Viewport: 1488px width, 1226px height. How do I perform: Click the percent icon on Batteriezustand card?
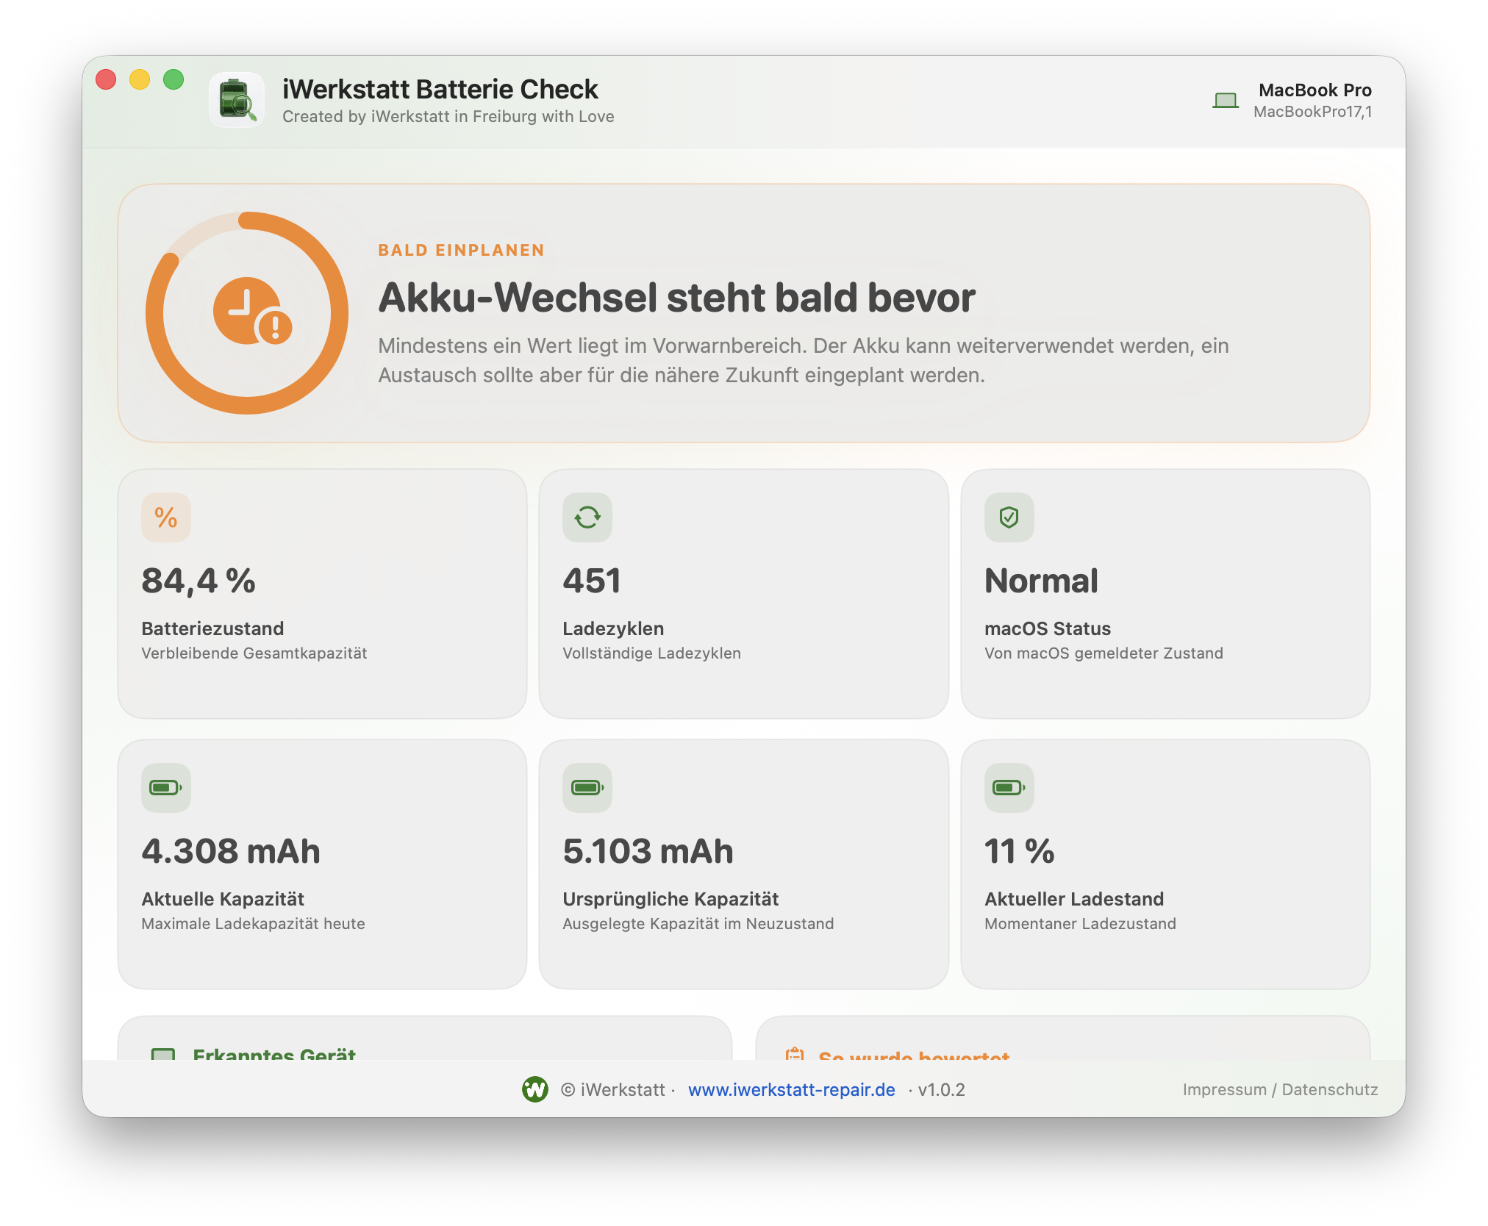pyautogui.click(x=166, y=517)
